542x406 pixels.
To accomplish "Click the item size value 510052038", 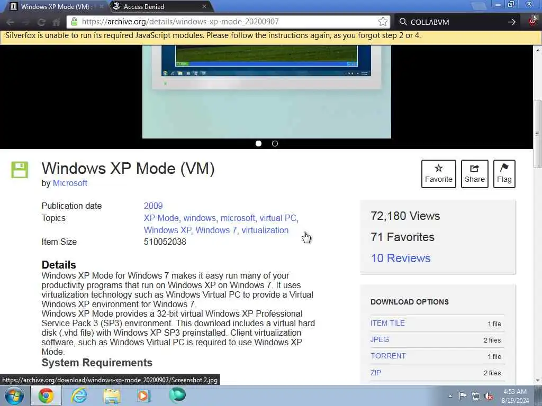I will point(165,242).
